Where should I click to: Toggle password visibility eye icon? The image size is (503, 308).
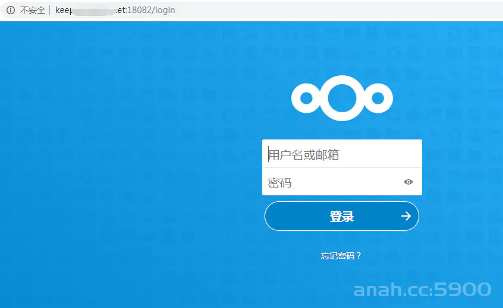point(408,182)
